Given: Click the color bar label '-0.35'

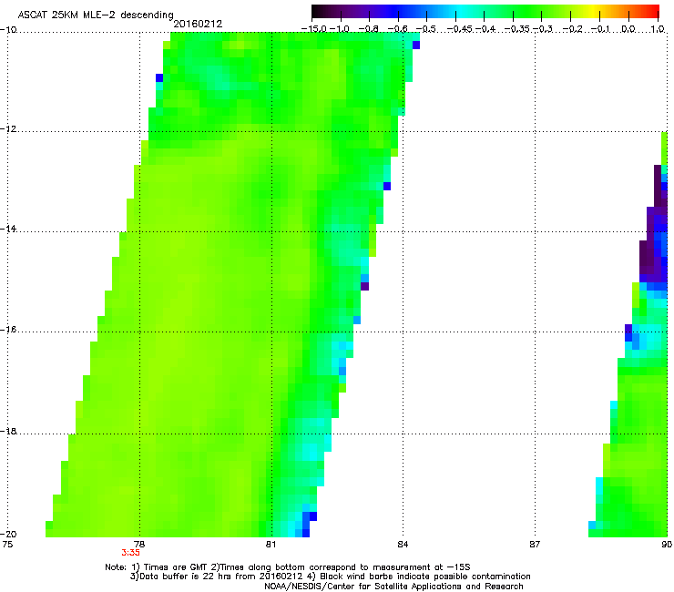Looking at the screenshot, I should point(517,29).
